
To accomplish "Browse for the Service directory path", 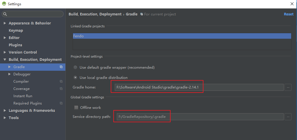I will [x=288, y=117].
